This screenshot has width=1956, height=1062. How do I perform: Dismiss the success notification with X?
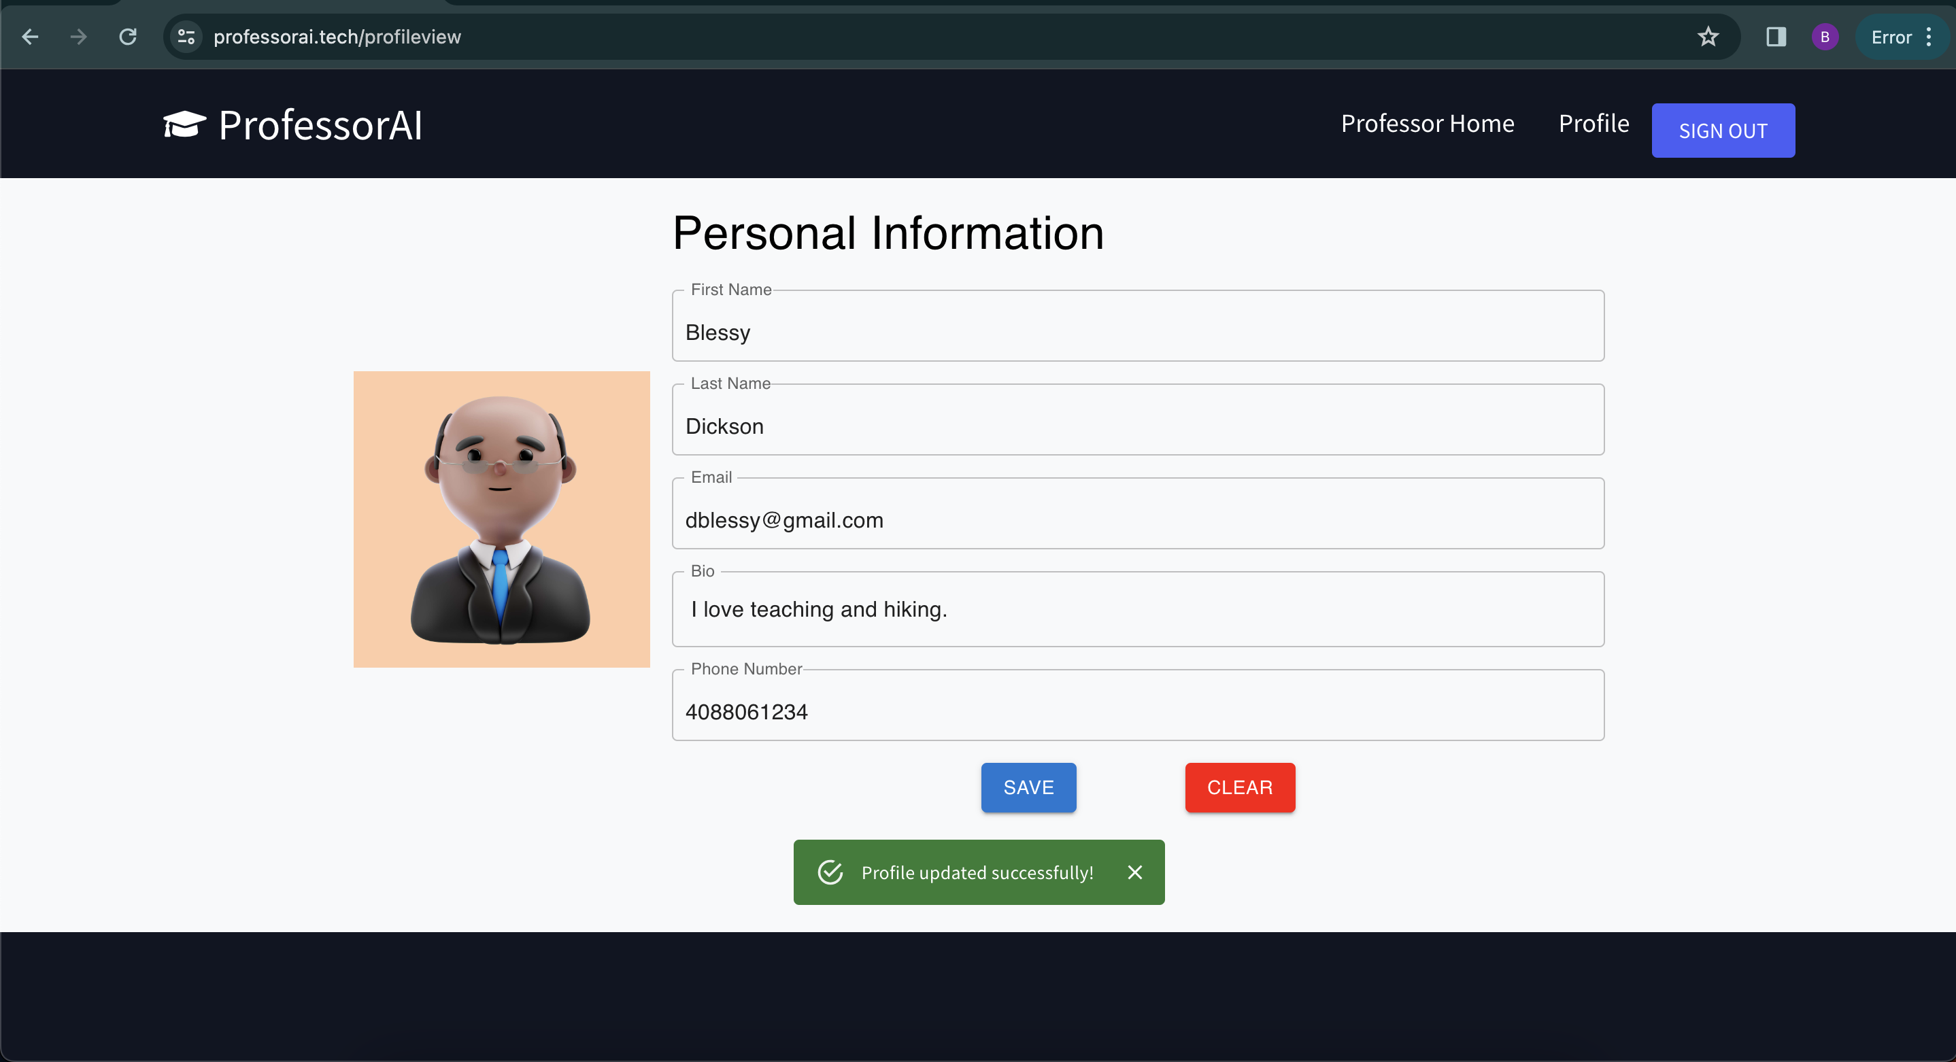[1134, 872]
